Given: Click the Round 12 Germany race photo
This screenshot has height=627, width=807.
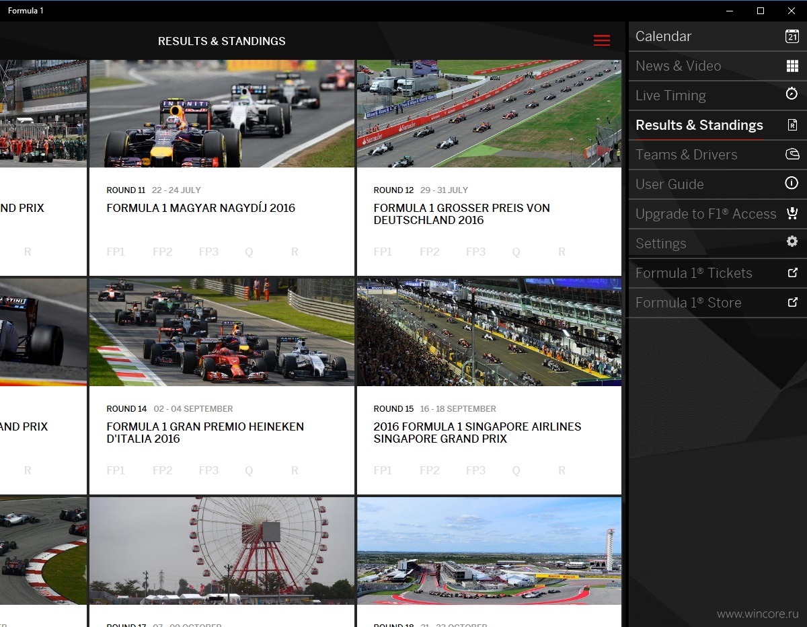Looking at the screenshot, I should pos(489,113).
